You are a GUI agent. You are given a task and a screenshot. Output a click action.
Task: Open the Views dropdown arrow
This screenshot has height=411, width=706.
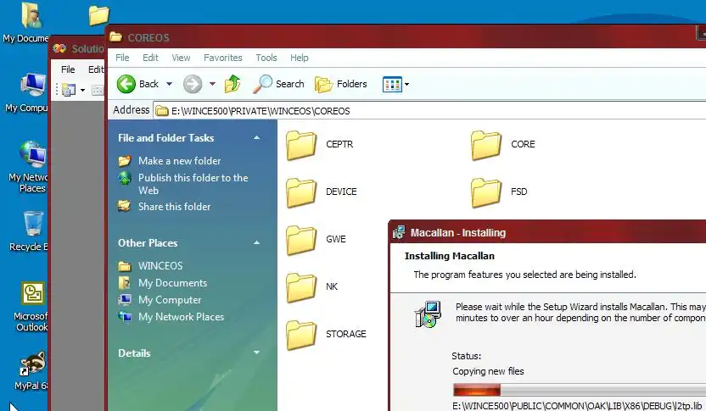pyautogui.click(x=406, y=84)
